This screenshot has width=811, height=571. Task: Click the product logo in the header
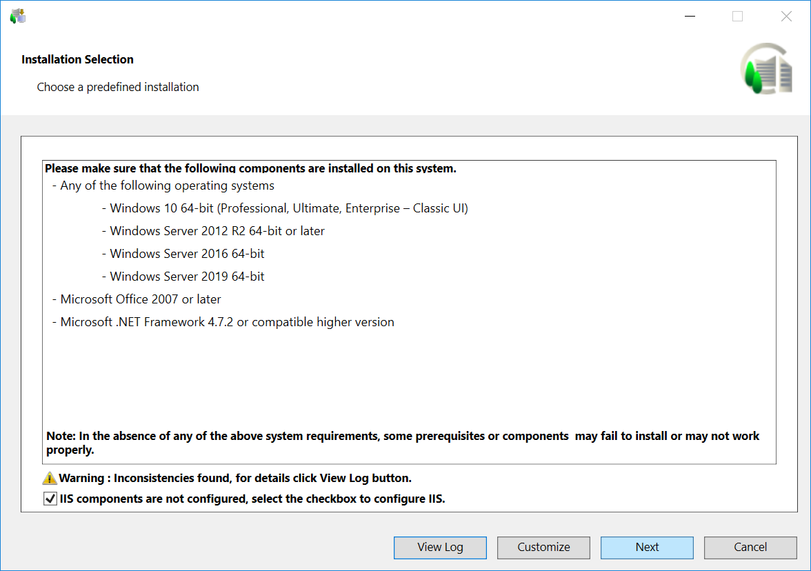pos(768,69)
